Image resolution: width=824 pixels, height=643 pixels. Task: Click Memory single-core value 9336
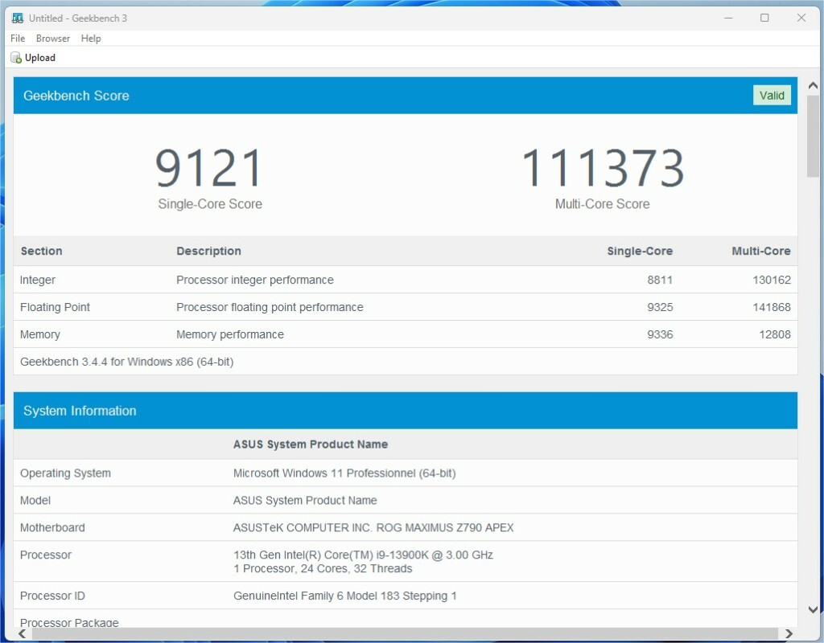660,334
